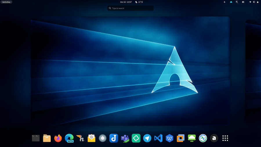This screenshot has width=261, height=147.
Task: Click the battery status icon
Action: tap(258, 2)
